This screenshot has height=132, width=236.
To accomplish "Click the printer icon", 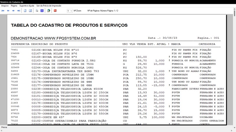I will (37, 11).
